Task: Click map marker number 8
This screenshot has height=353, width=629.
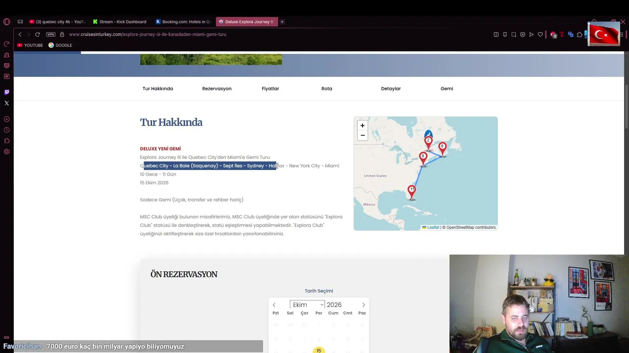Action: [423, 158]
